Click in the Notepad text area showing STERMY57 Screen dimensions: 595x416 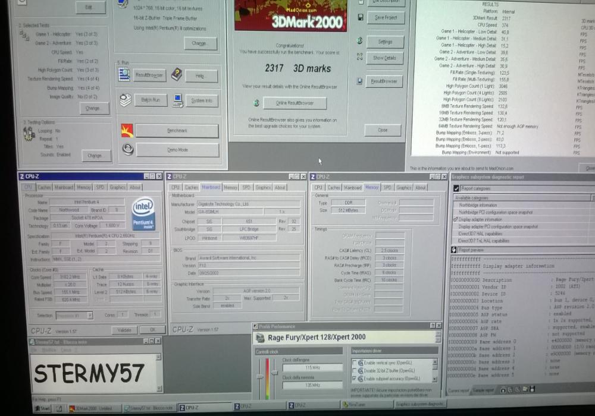coord(94,373)
